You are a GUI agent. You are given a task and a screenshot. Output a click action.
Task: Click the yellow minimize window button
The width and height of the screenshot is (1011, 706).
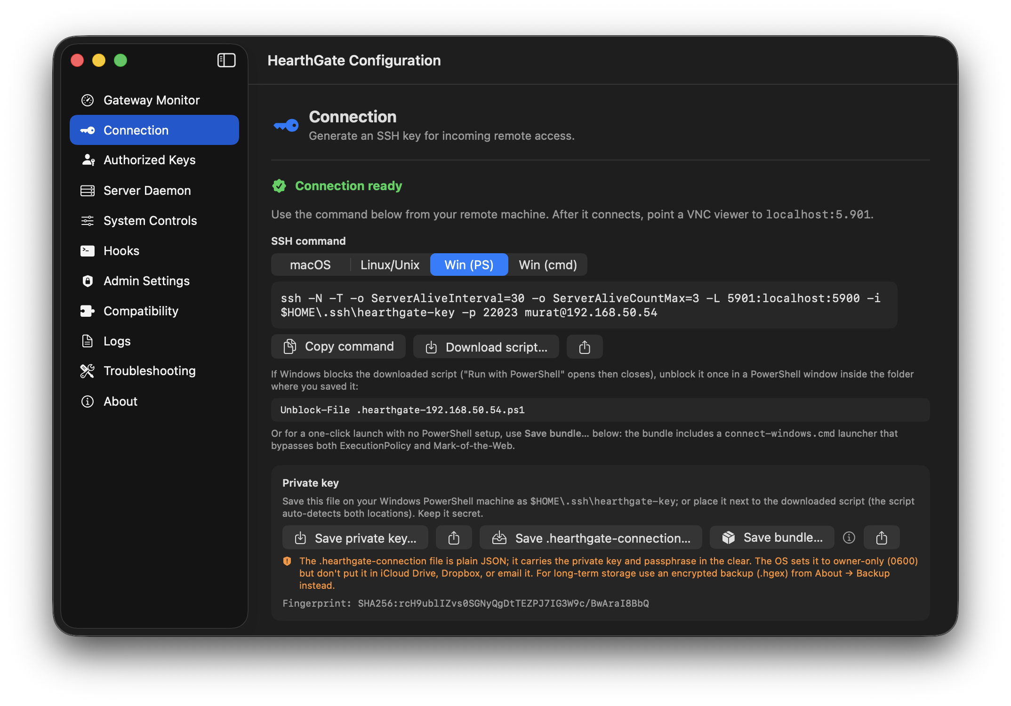tap(99, 60)
